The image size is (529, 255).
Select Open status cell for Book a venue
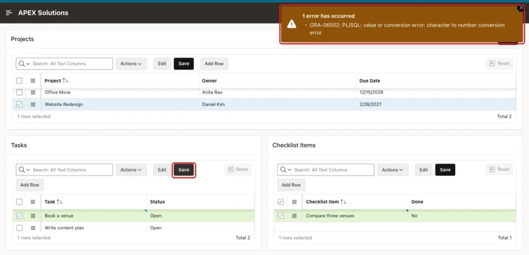(200, 216)
